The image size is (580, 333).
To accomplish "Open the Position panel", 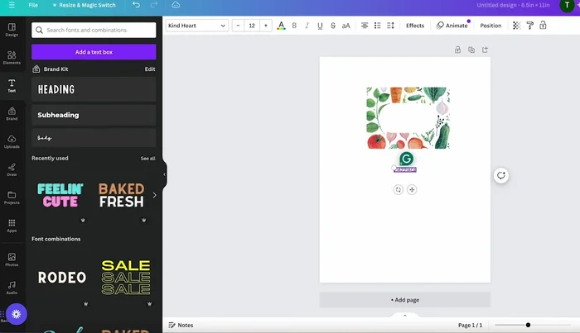I will [491, 26].
